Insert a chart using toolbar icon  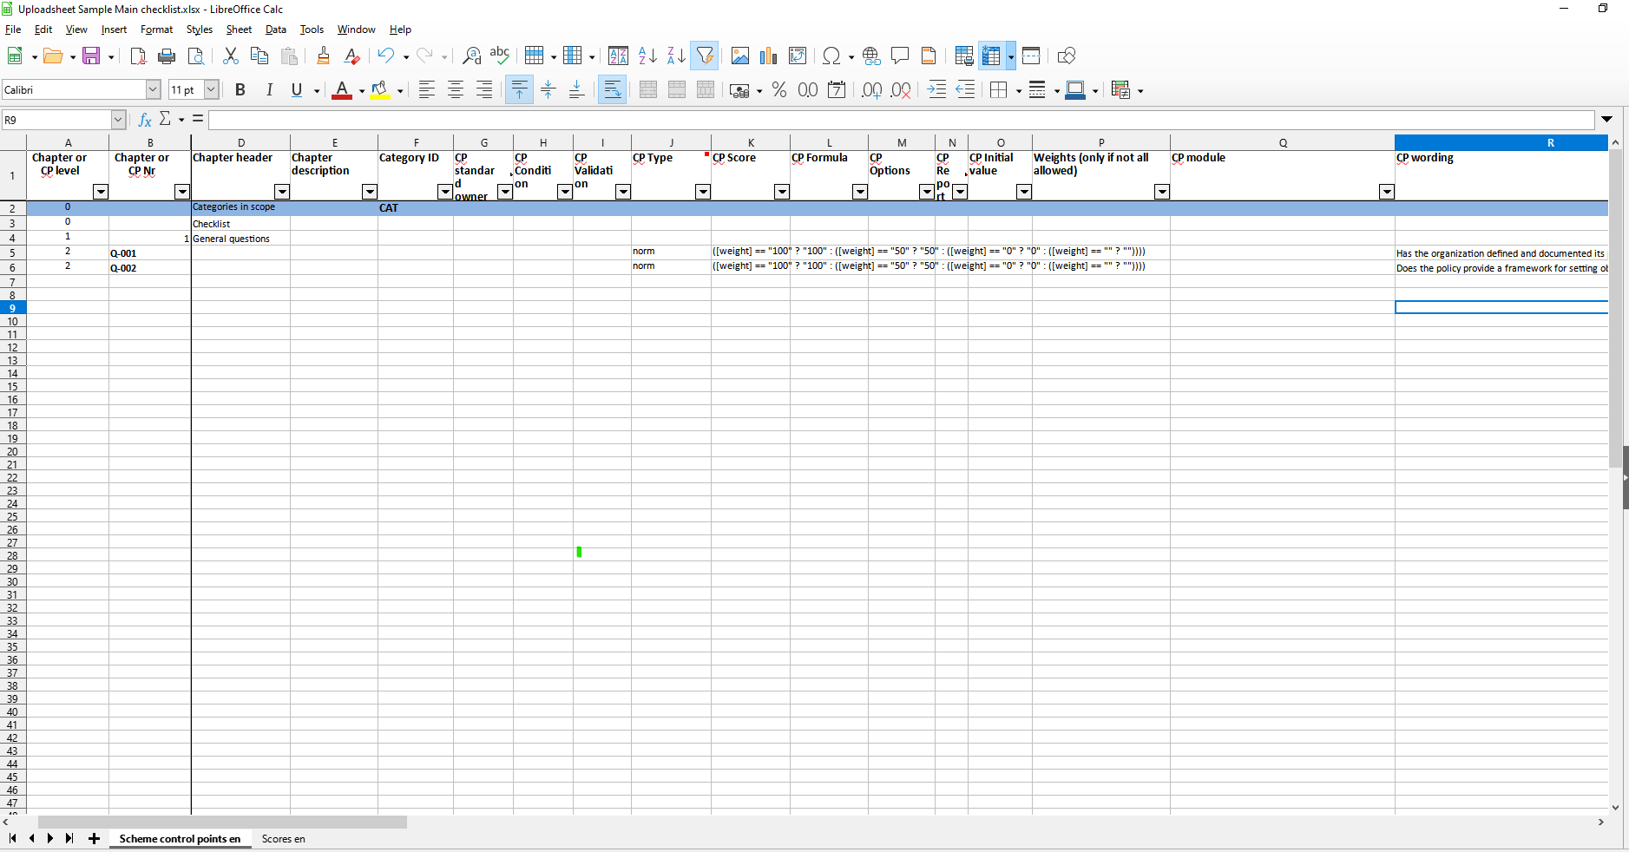coord(768,56)
